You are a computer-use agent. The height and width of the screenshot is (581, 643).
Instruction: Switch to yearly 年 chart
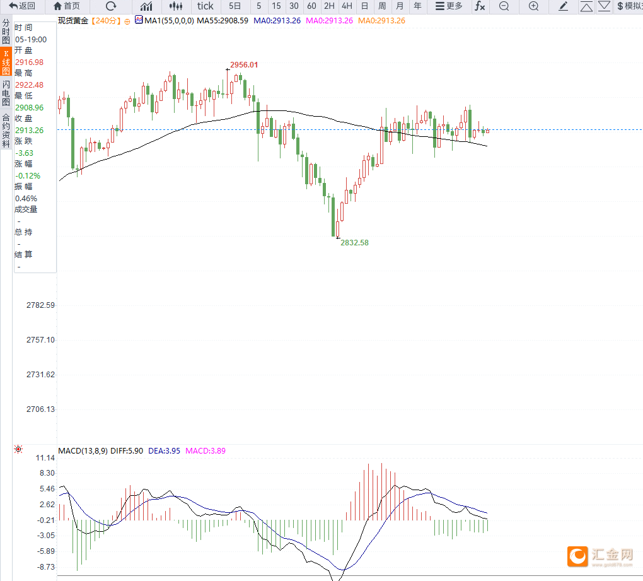[417, 6]
